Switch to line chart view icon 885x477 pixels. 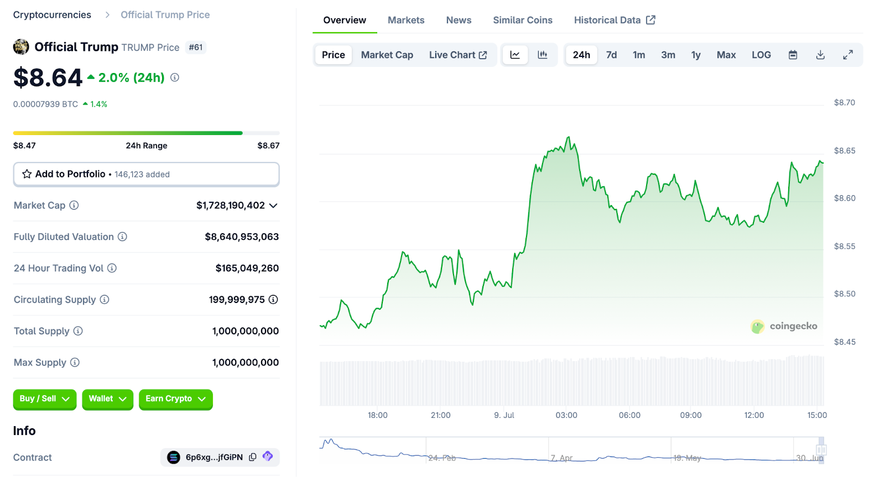coord(515,55)
